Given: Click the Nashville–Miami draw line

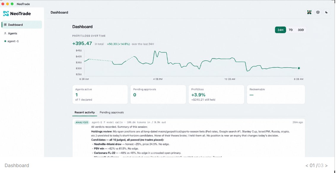Looking at the screenshot, I should point(132,144).
